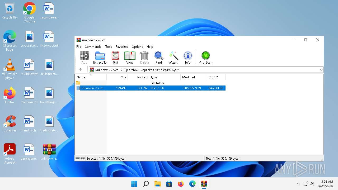338x190 pixels.
Task: Open the Help menu
Action: point(150,47)
